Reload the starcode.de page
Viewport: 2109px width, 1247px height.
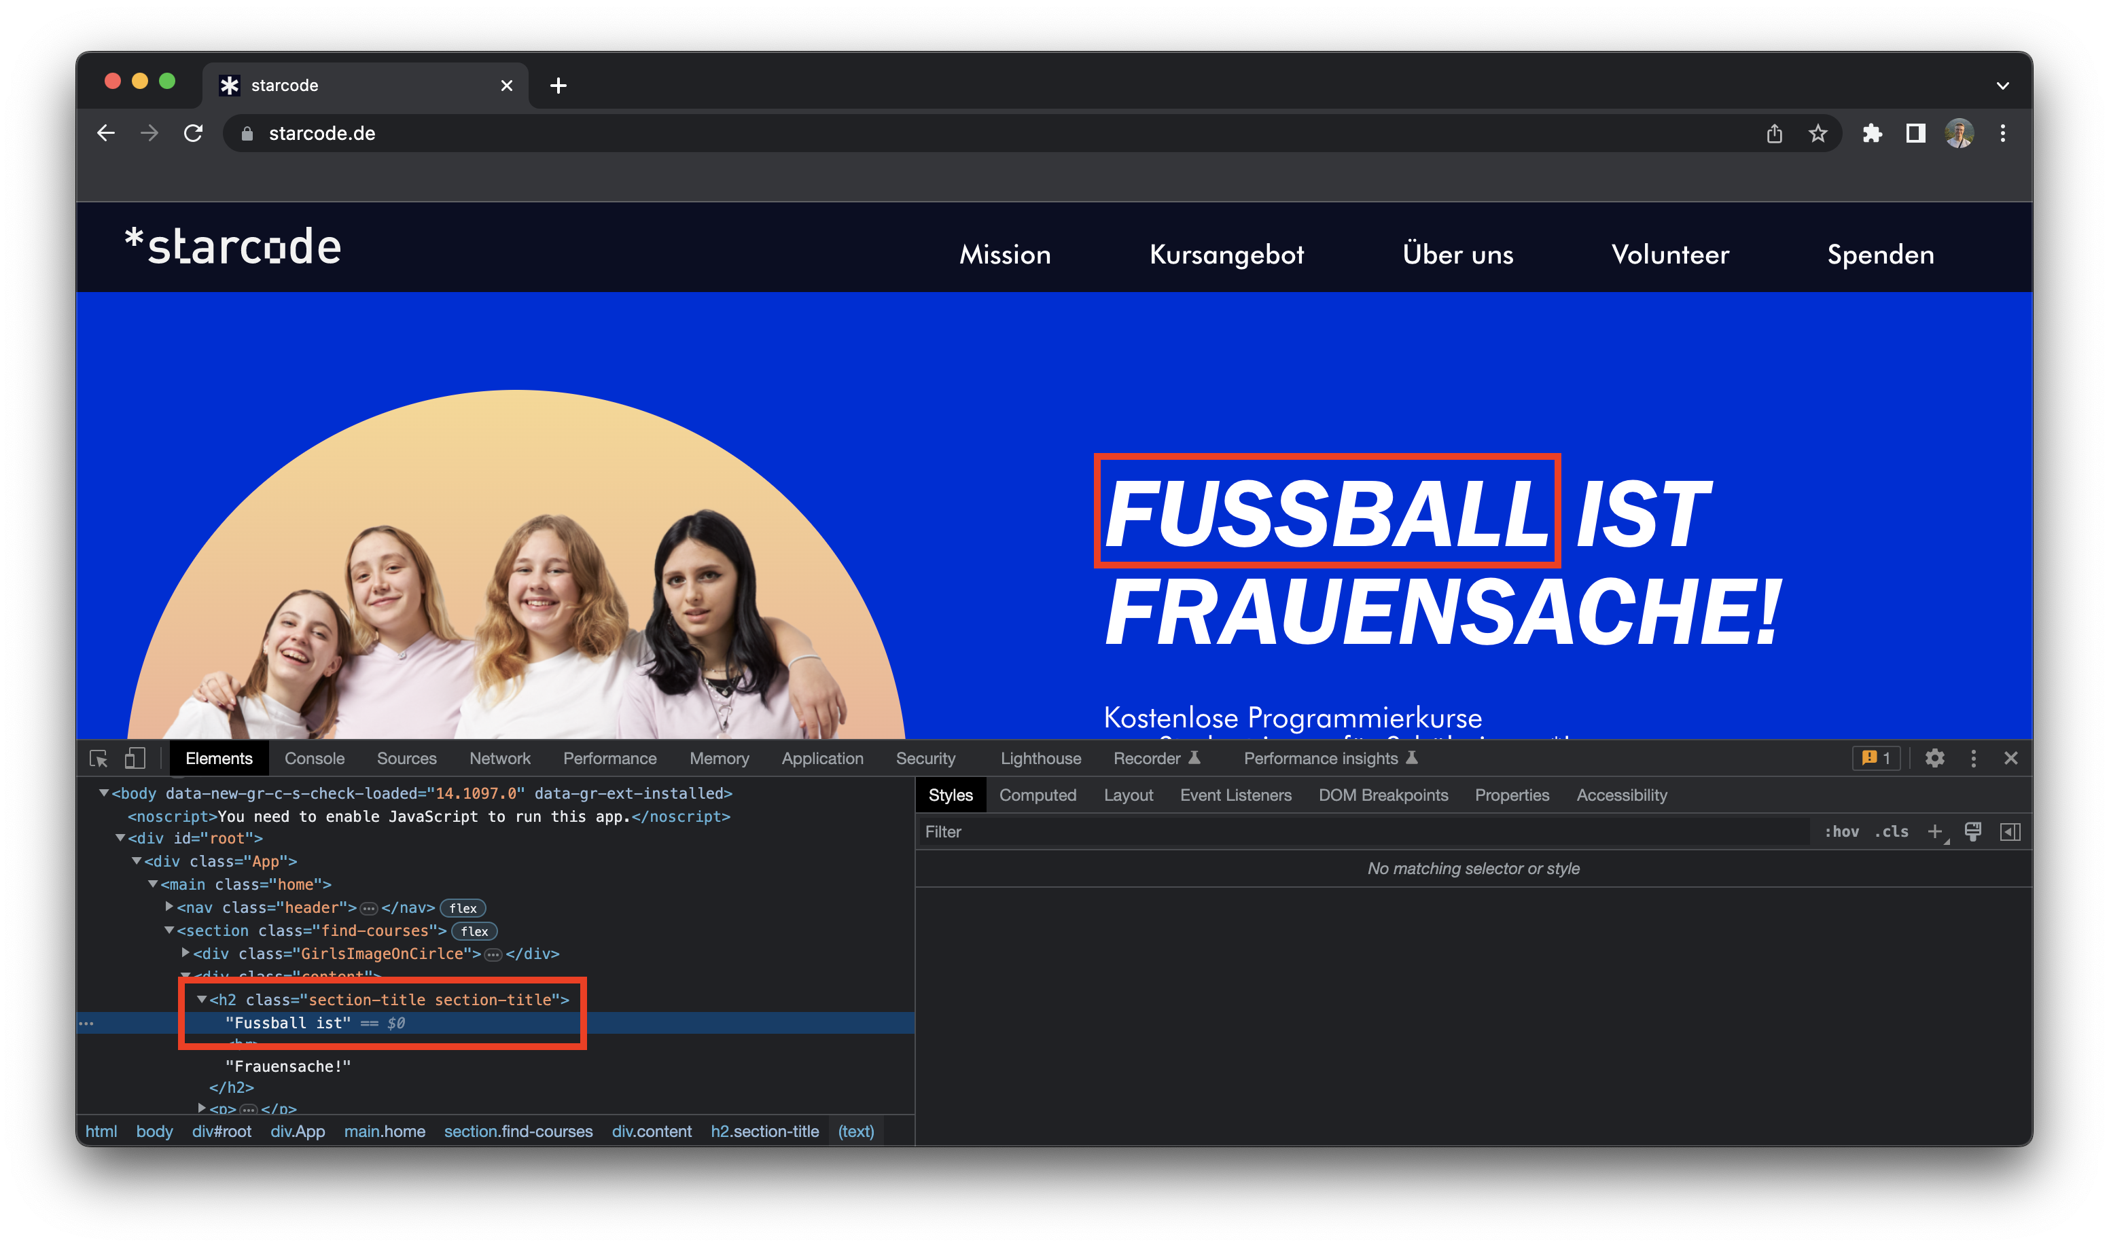tap(194, 132)
